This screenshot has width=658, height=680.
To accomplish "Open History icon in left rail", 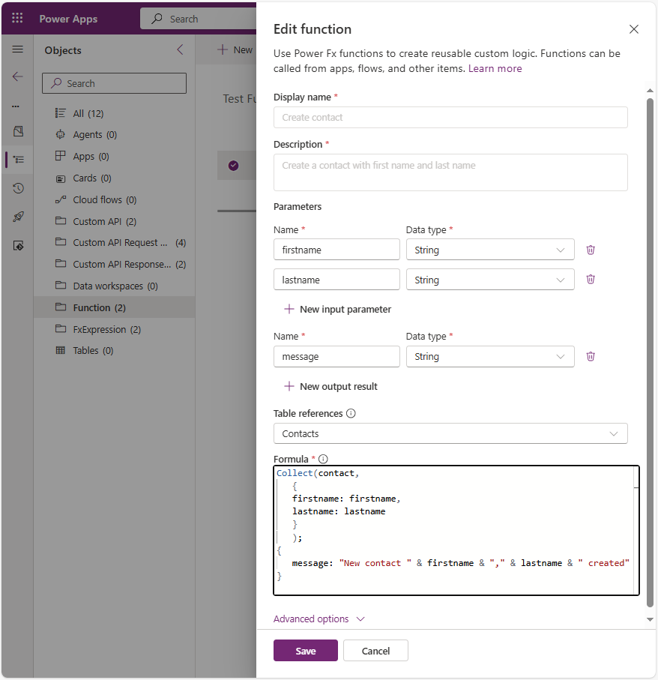I will tap(18, 188).
